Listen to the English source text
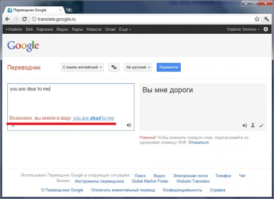Screen dimensions: 274x199 (129, 125)
